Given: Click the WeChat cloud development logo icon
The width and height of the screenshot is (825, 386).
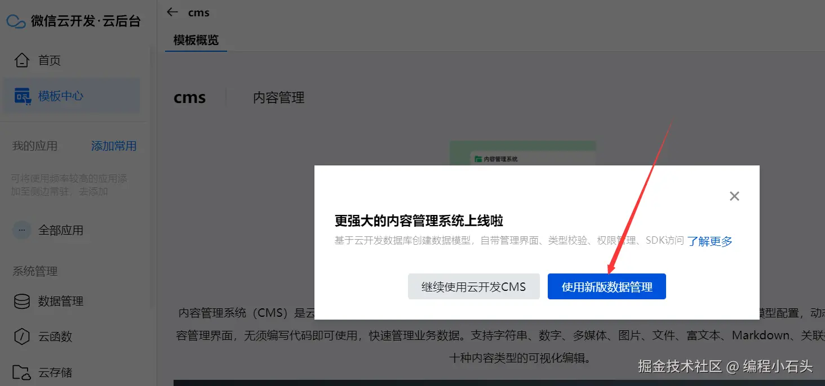Looking at the screenshot, I should [16, 21].
